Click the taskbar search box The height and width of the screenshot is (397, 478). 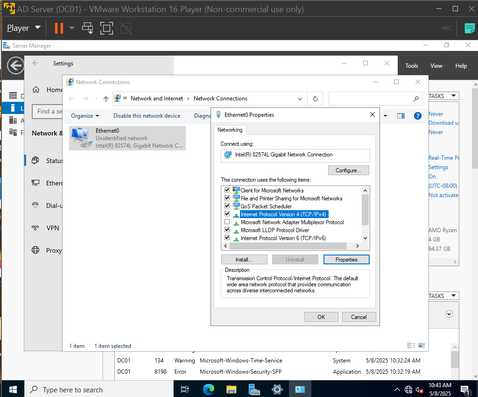pos(99,390)
